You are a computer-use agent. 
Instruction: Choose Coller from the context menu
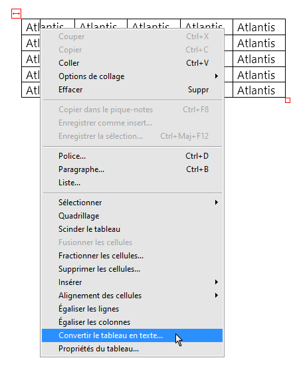point(132,63)
